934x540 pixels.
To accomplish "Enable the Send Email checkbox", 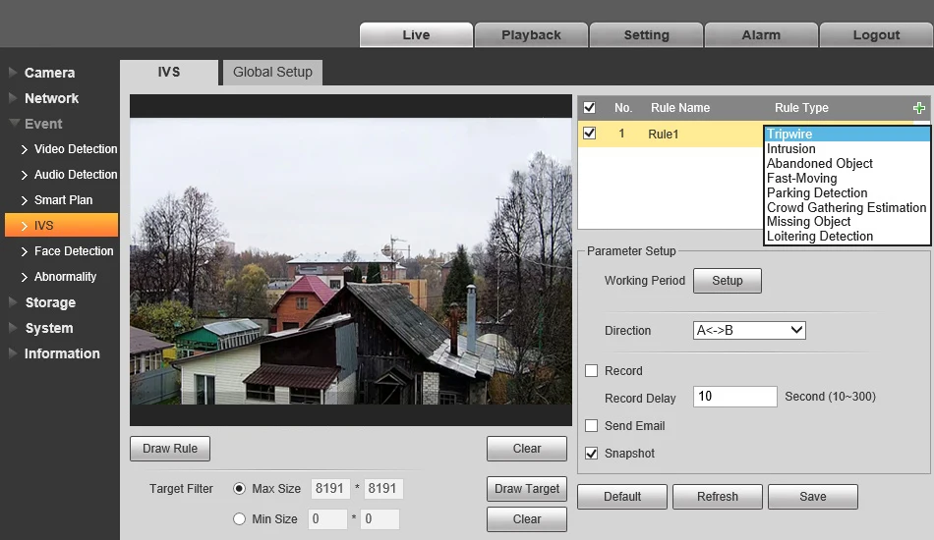I will point(591,426).
